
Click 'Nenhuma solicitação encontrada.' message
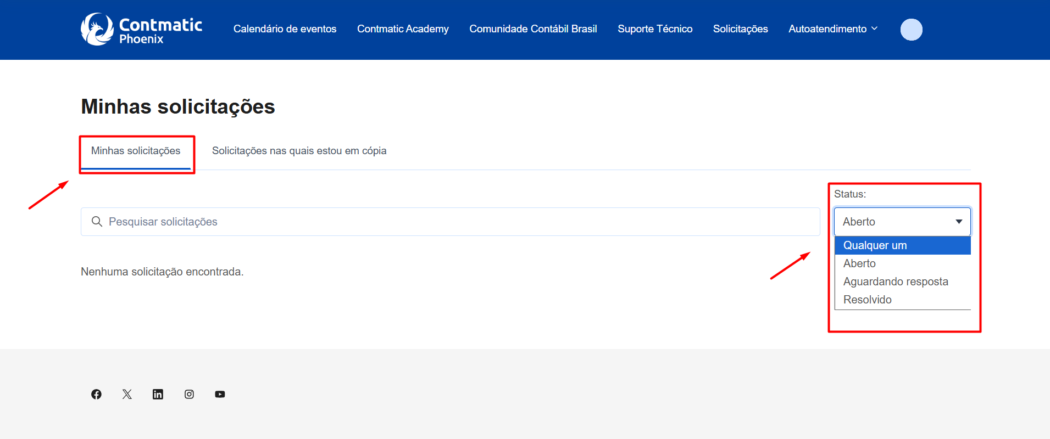pyautogui.click(x=162, y=272)
